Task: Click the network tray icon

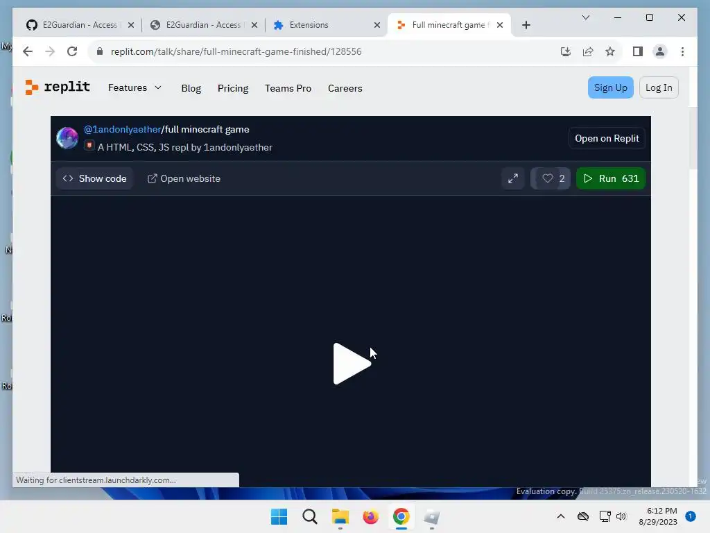Action: click(x=605, y=516)
